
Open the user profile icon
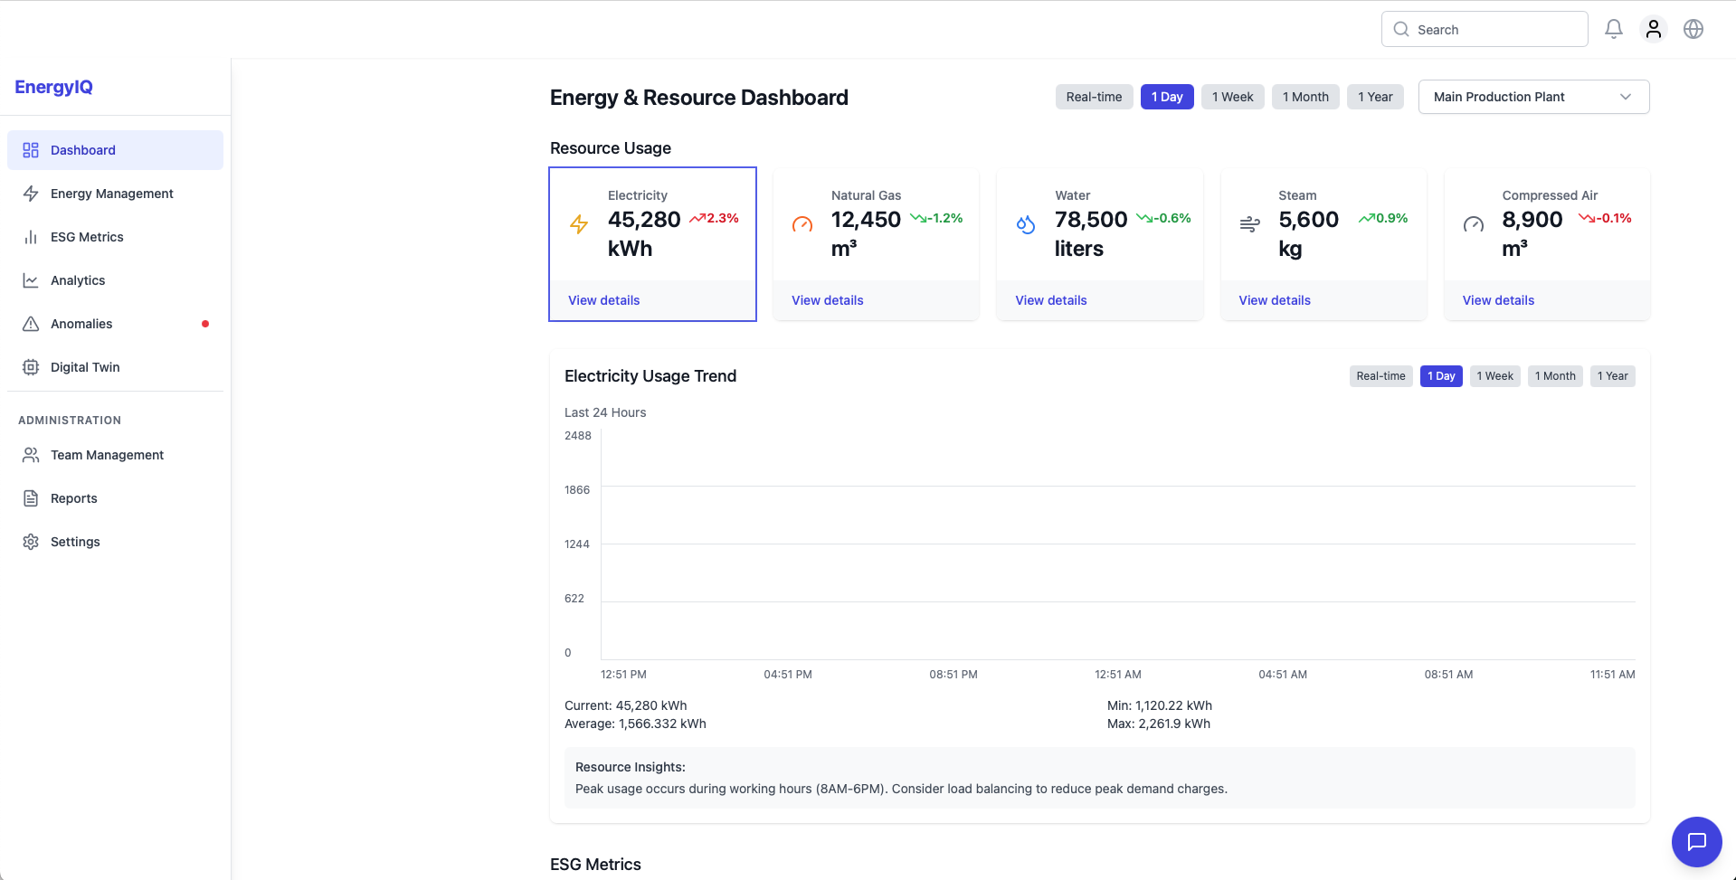click(1653, 29)
